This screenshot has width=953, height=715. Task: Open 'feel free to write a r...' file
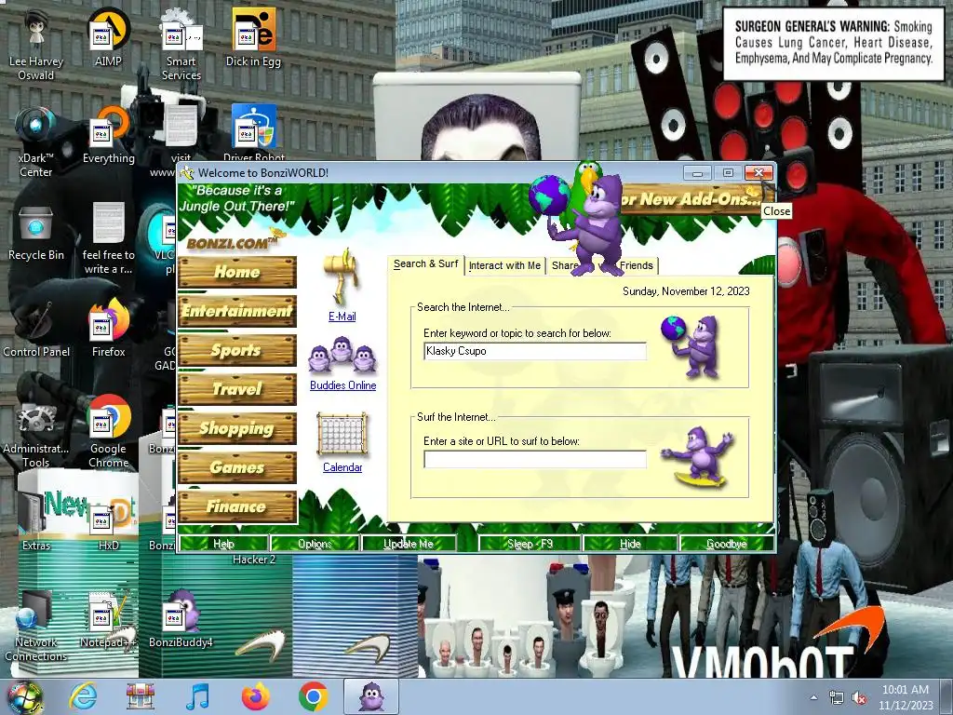[108, 239]
